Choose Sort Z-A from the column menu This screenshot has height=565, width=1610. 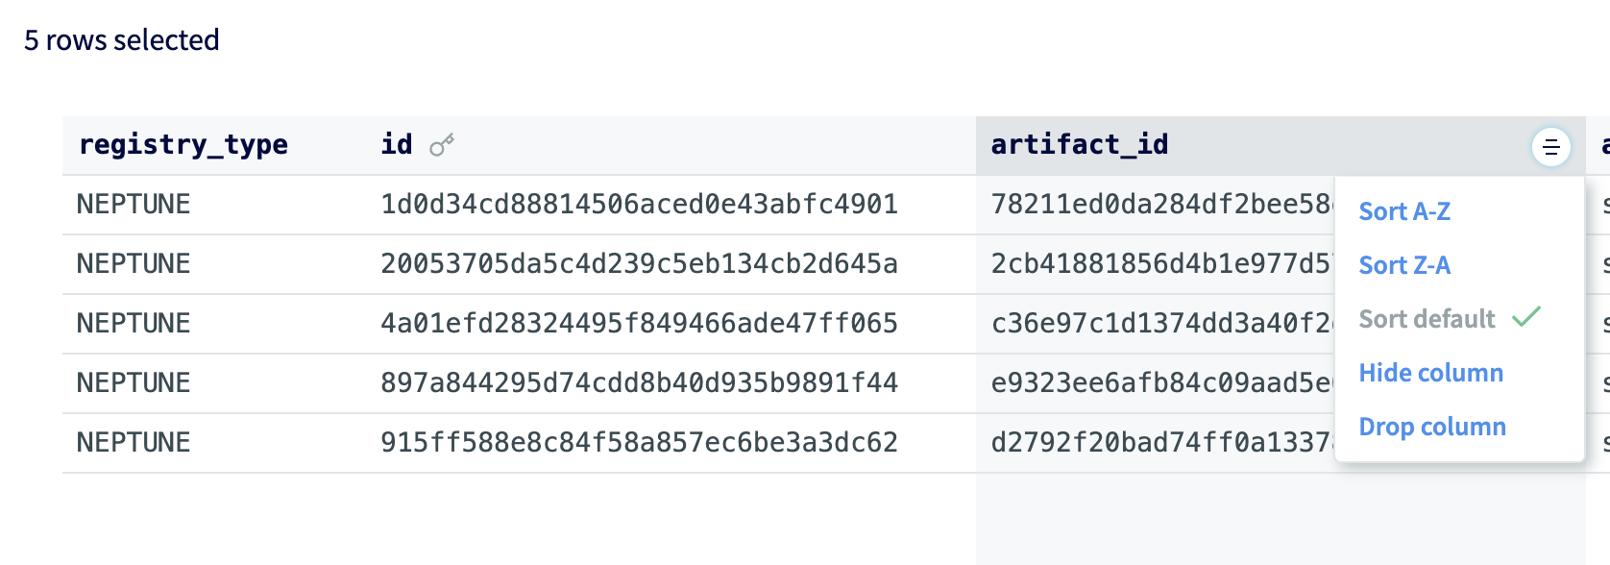tap(1403, 265)
